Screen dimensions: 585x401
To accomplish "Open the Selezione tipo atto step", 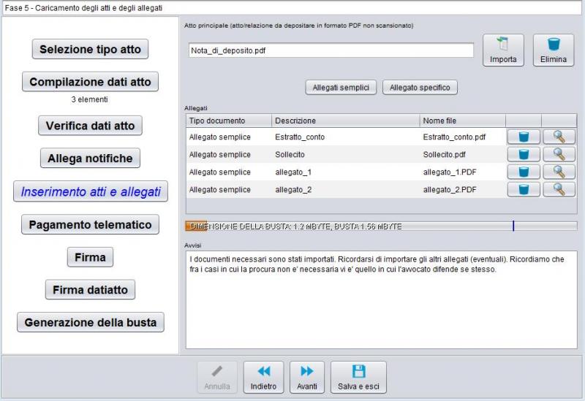I will point(90,49).
